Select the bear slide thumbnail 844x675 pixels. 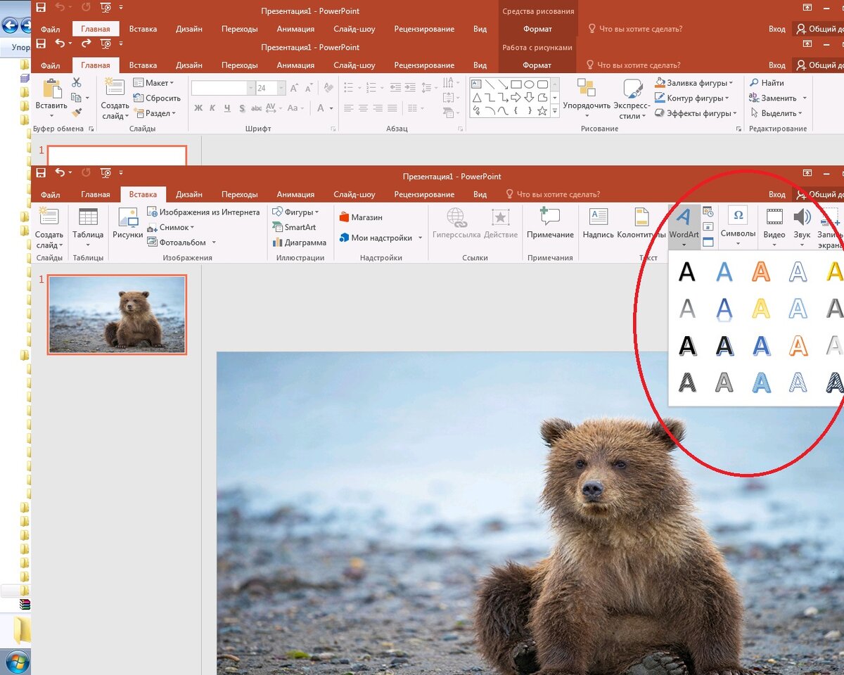(x=117, y=314)
